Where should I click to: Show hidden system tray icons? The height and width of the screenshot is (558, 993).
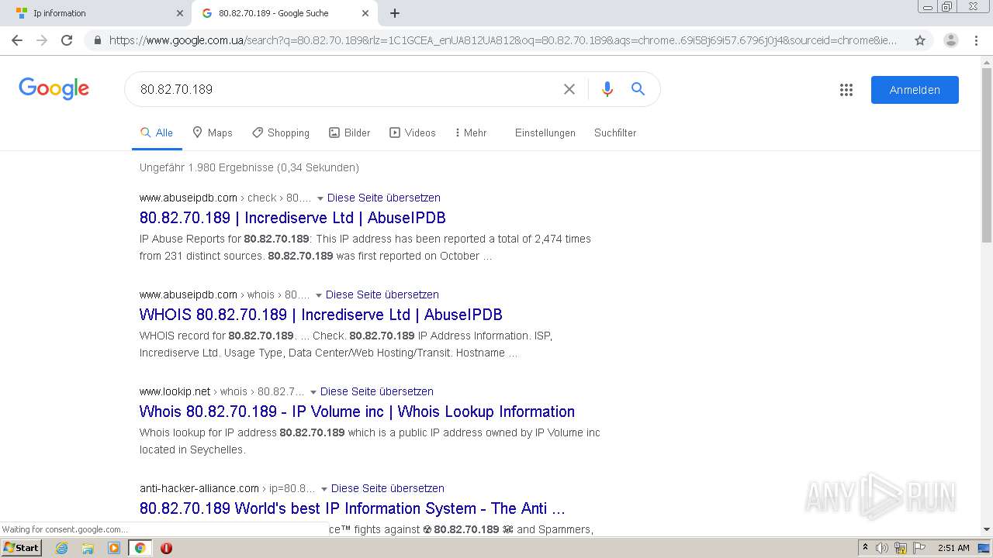(x=865, y=548)
